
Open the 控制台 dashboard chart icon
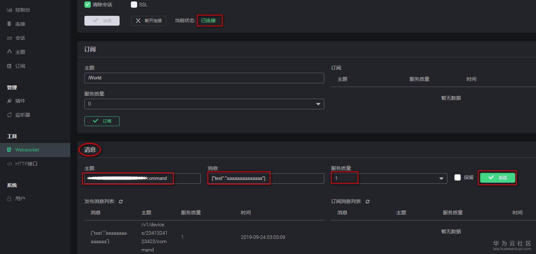point(9,10)
